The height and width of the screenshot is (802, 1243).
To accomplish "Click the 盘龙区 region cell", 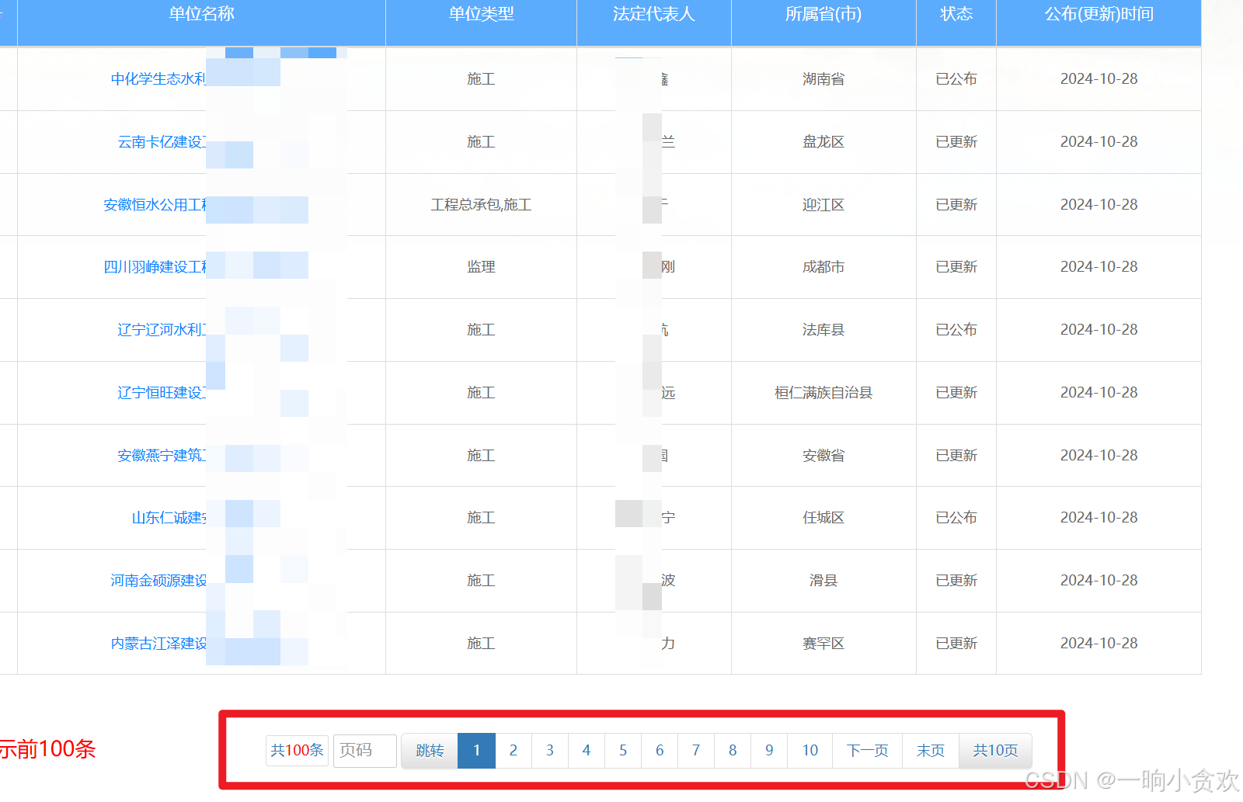I will point(823,142).
